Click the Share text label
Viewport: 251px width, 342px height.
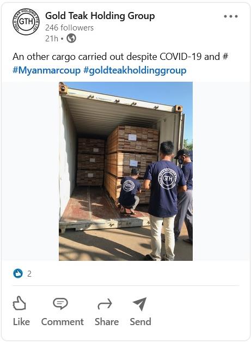click(107, 322)
